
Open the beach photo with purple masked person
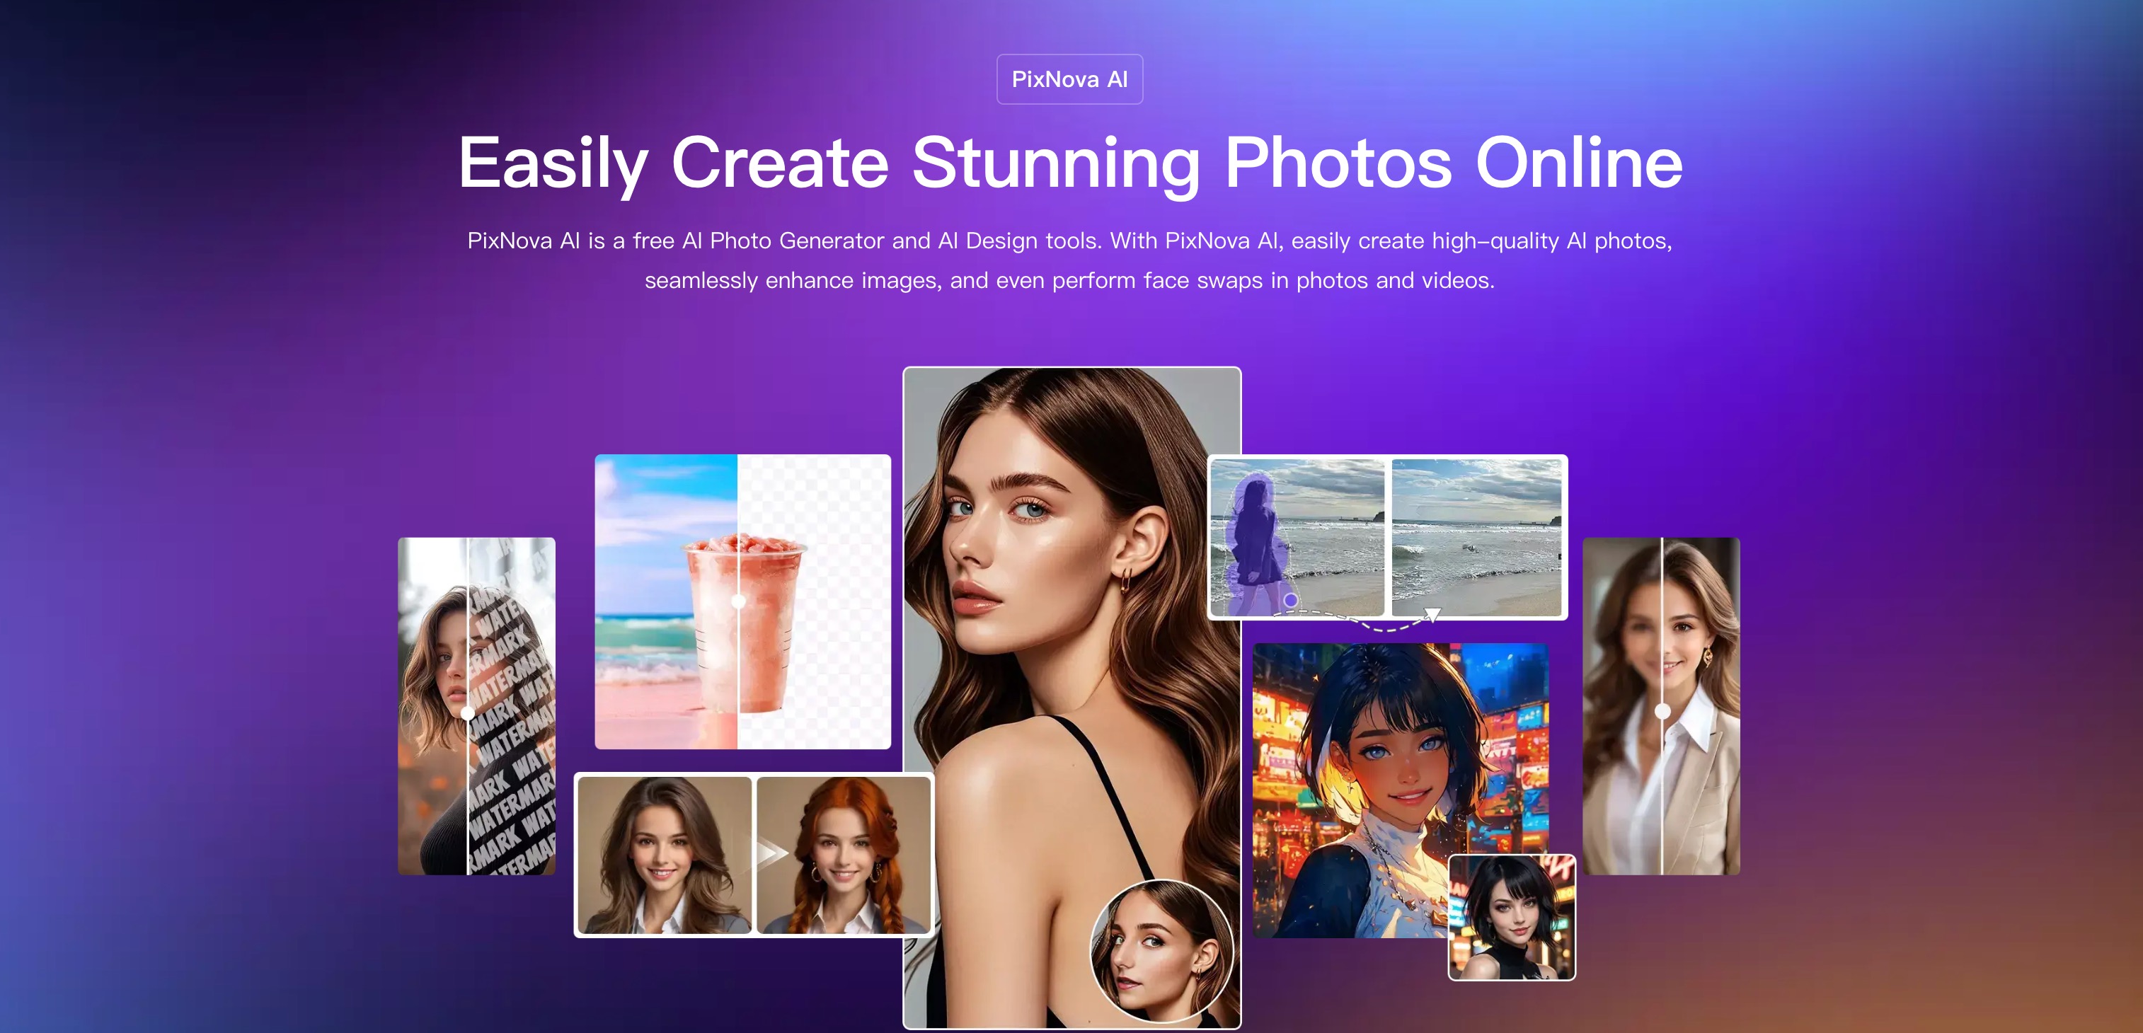click(x=1298, y=537)
